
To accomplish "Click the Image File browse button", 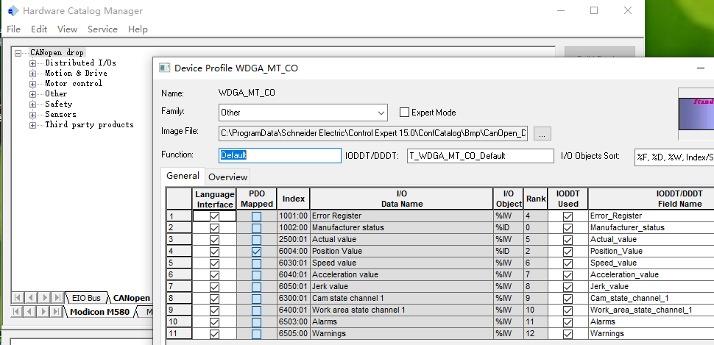I will pyautogui.click(x=542, y=134).
